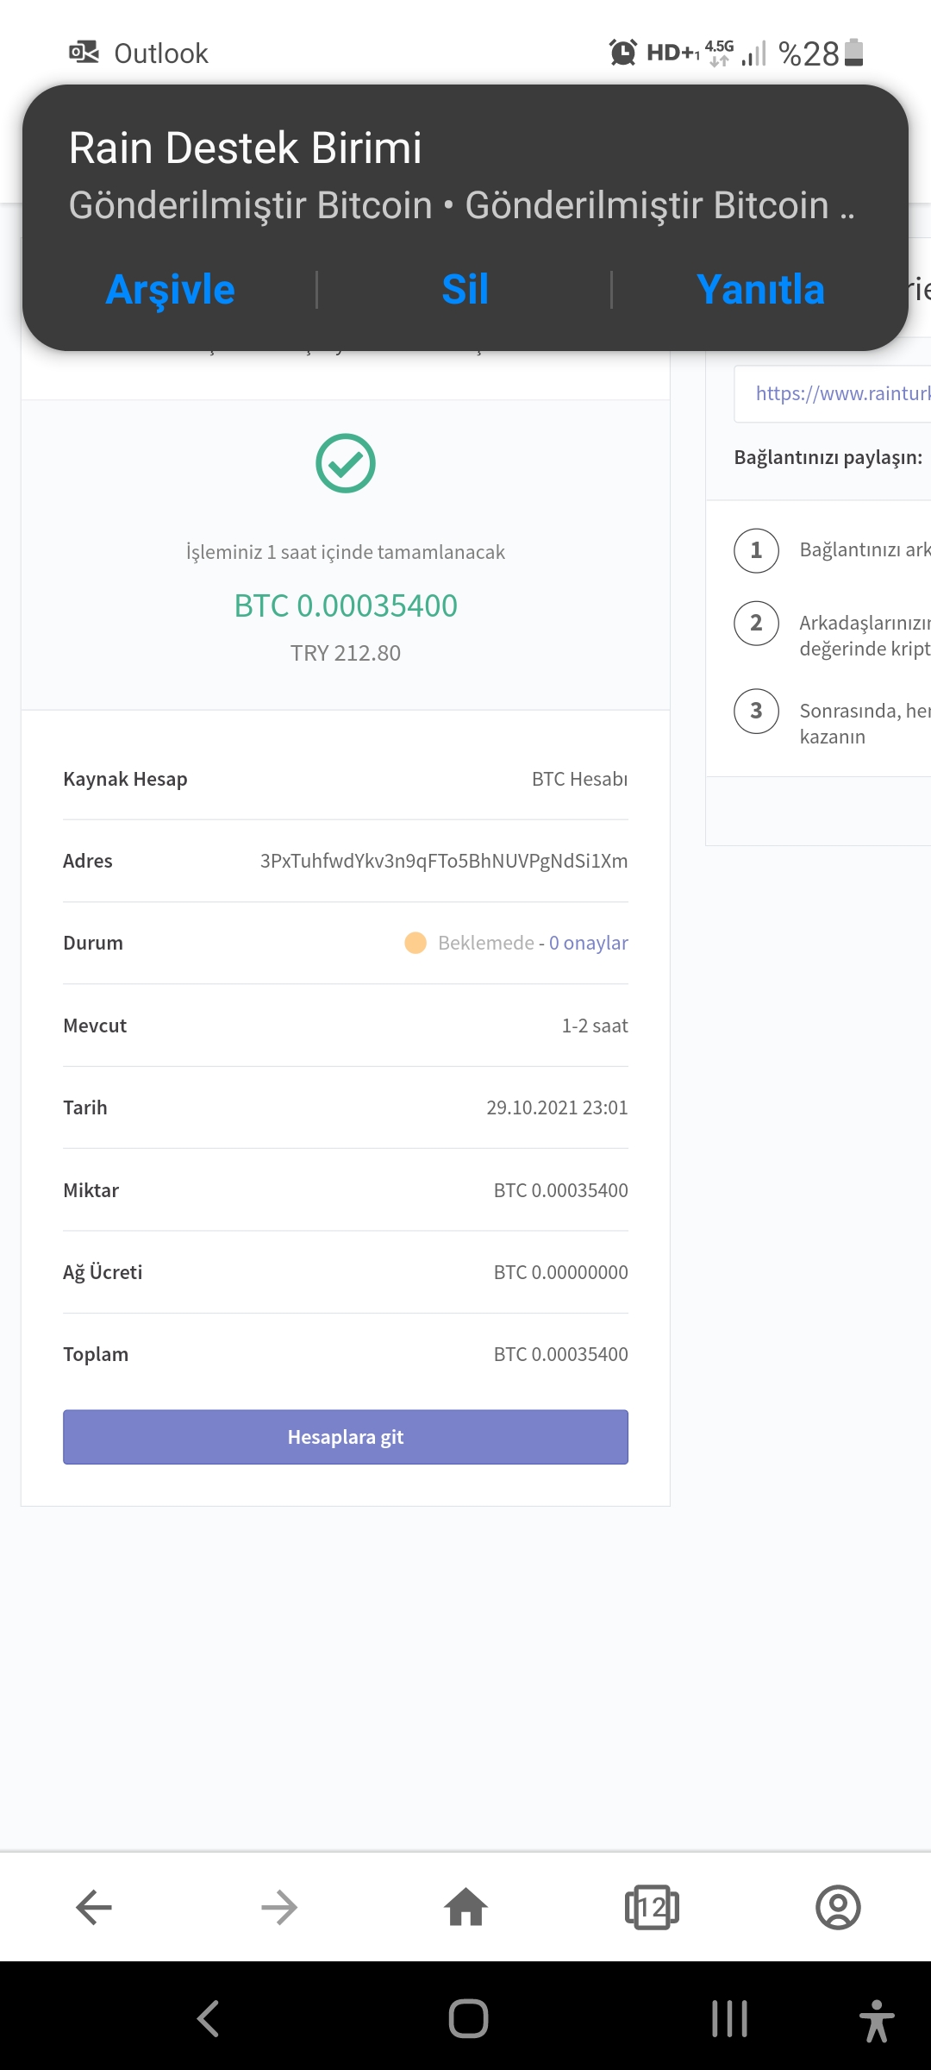
Task: Open the 0 onaylar confirmations link
Action: point(589,943)
